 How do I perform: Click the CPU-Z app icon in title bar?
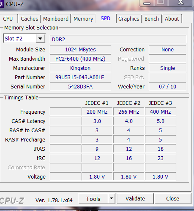click(1, 4)
